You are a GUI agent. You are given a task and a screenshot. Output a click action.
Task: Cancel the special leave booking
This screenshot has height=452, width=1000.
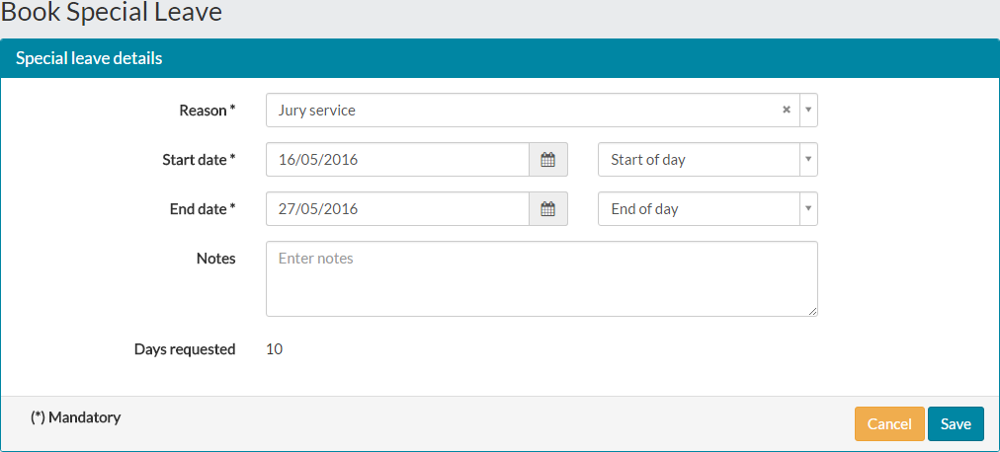889,424
